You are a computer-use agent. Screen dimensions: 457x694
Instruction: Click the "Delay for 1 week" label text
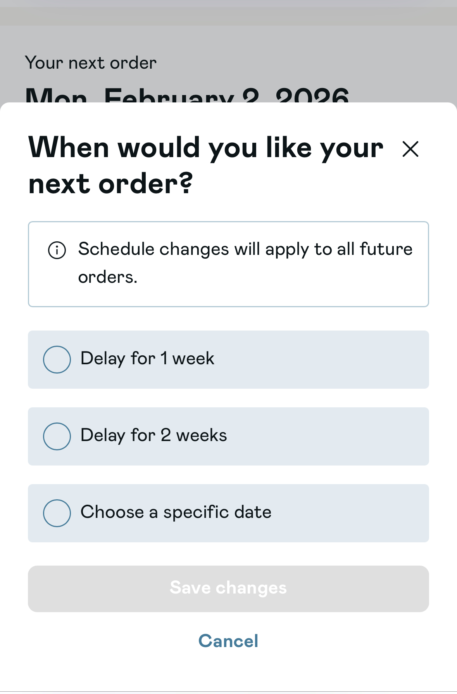[x=147, y=359]
